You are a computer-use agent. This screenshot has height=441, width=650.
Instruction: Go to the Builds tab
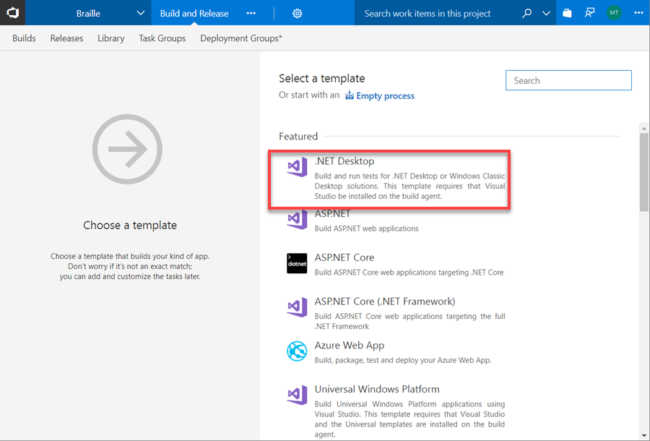click(x=24, y=38)
